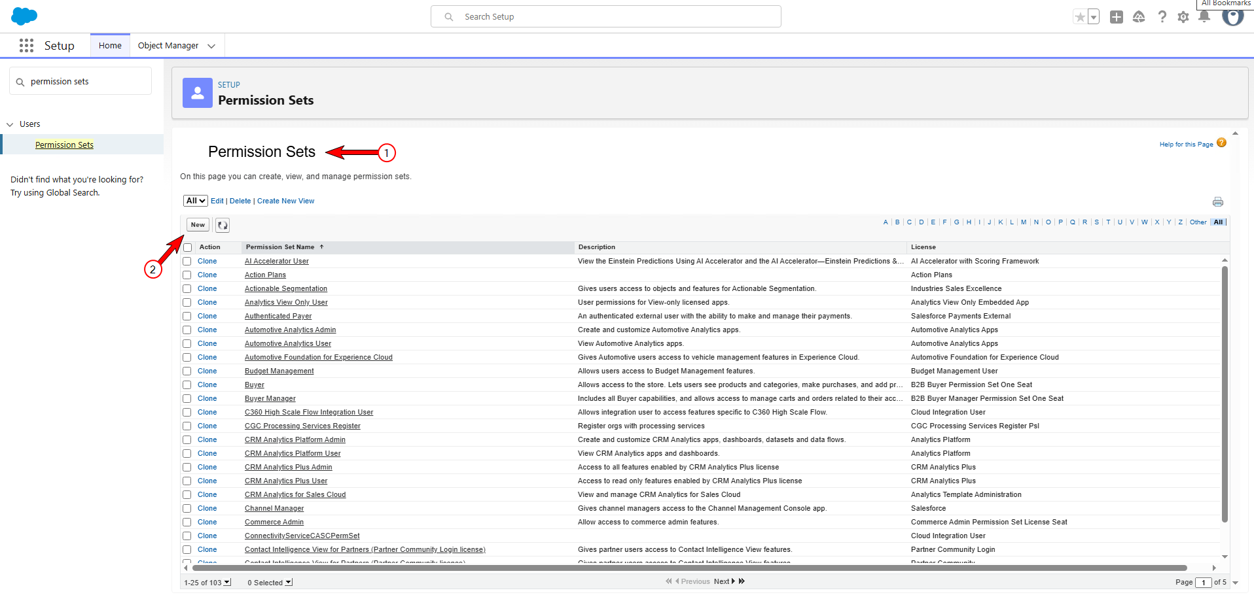Viewport: 1254px width, 599px height.
Task: Open the Help question mark icon
Action: (x=1162, y=17)
